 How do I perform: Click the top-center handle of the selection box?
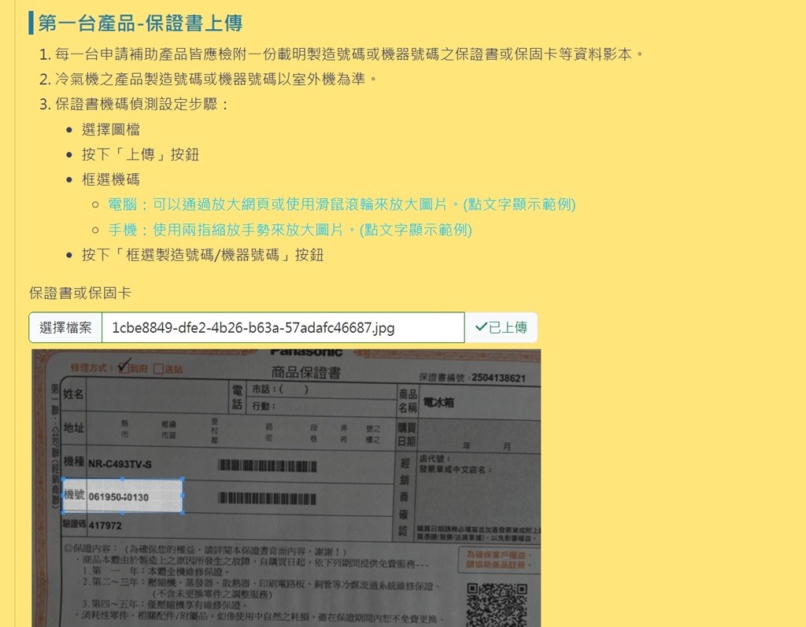tap(122, 479)
